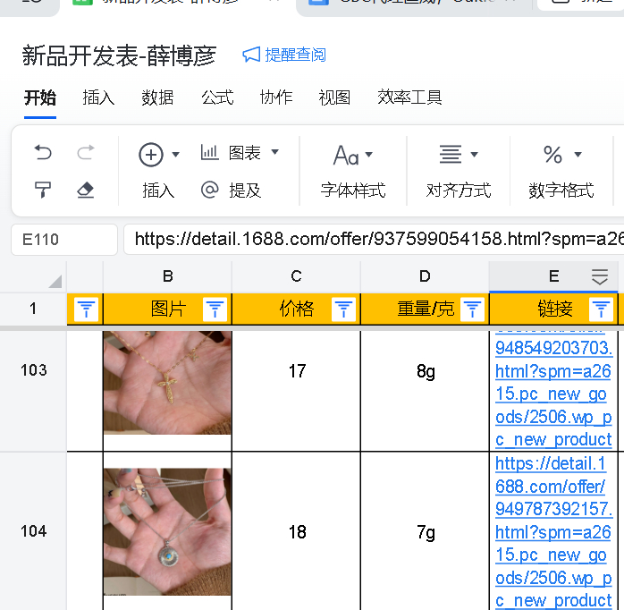Select the necklace image in row 103
624x610 pixels.
tap(167, 382)
